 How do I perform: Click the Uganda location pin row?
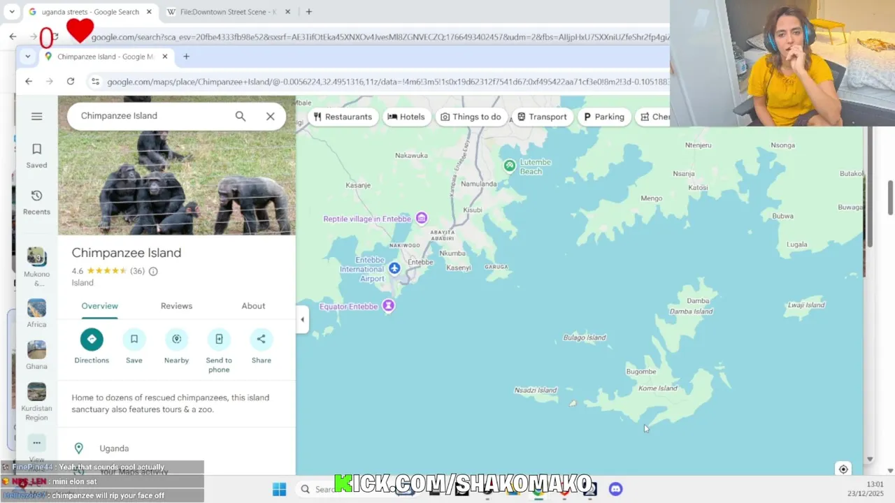point(177,449)
